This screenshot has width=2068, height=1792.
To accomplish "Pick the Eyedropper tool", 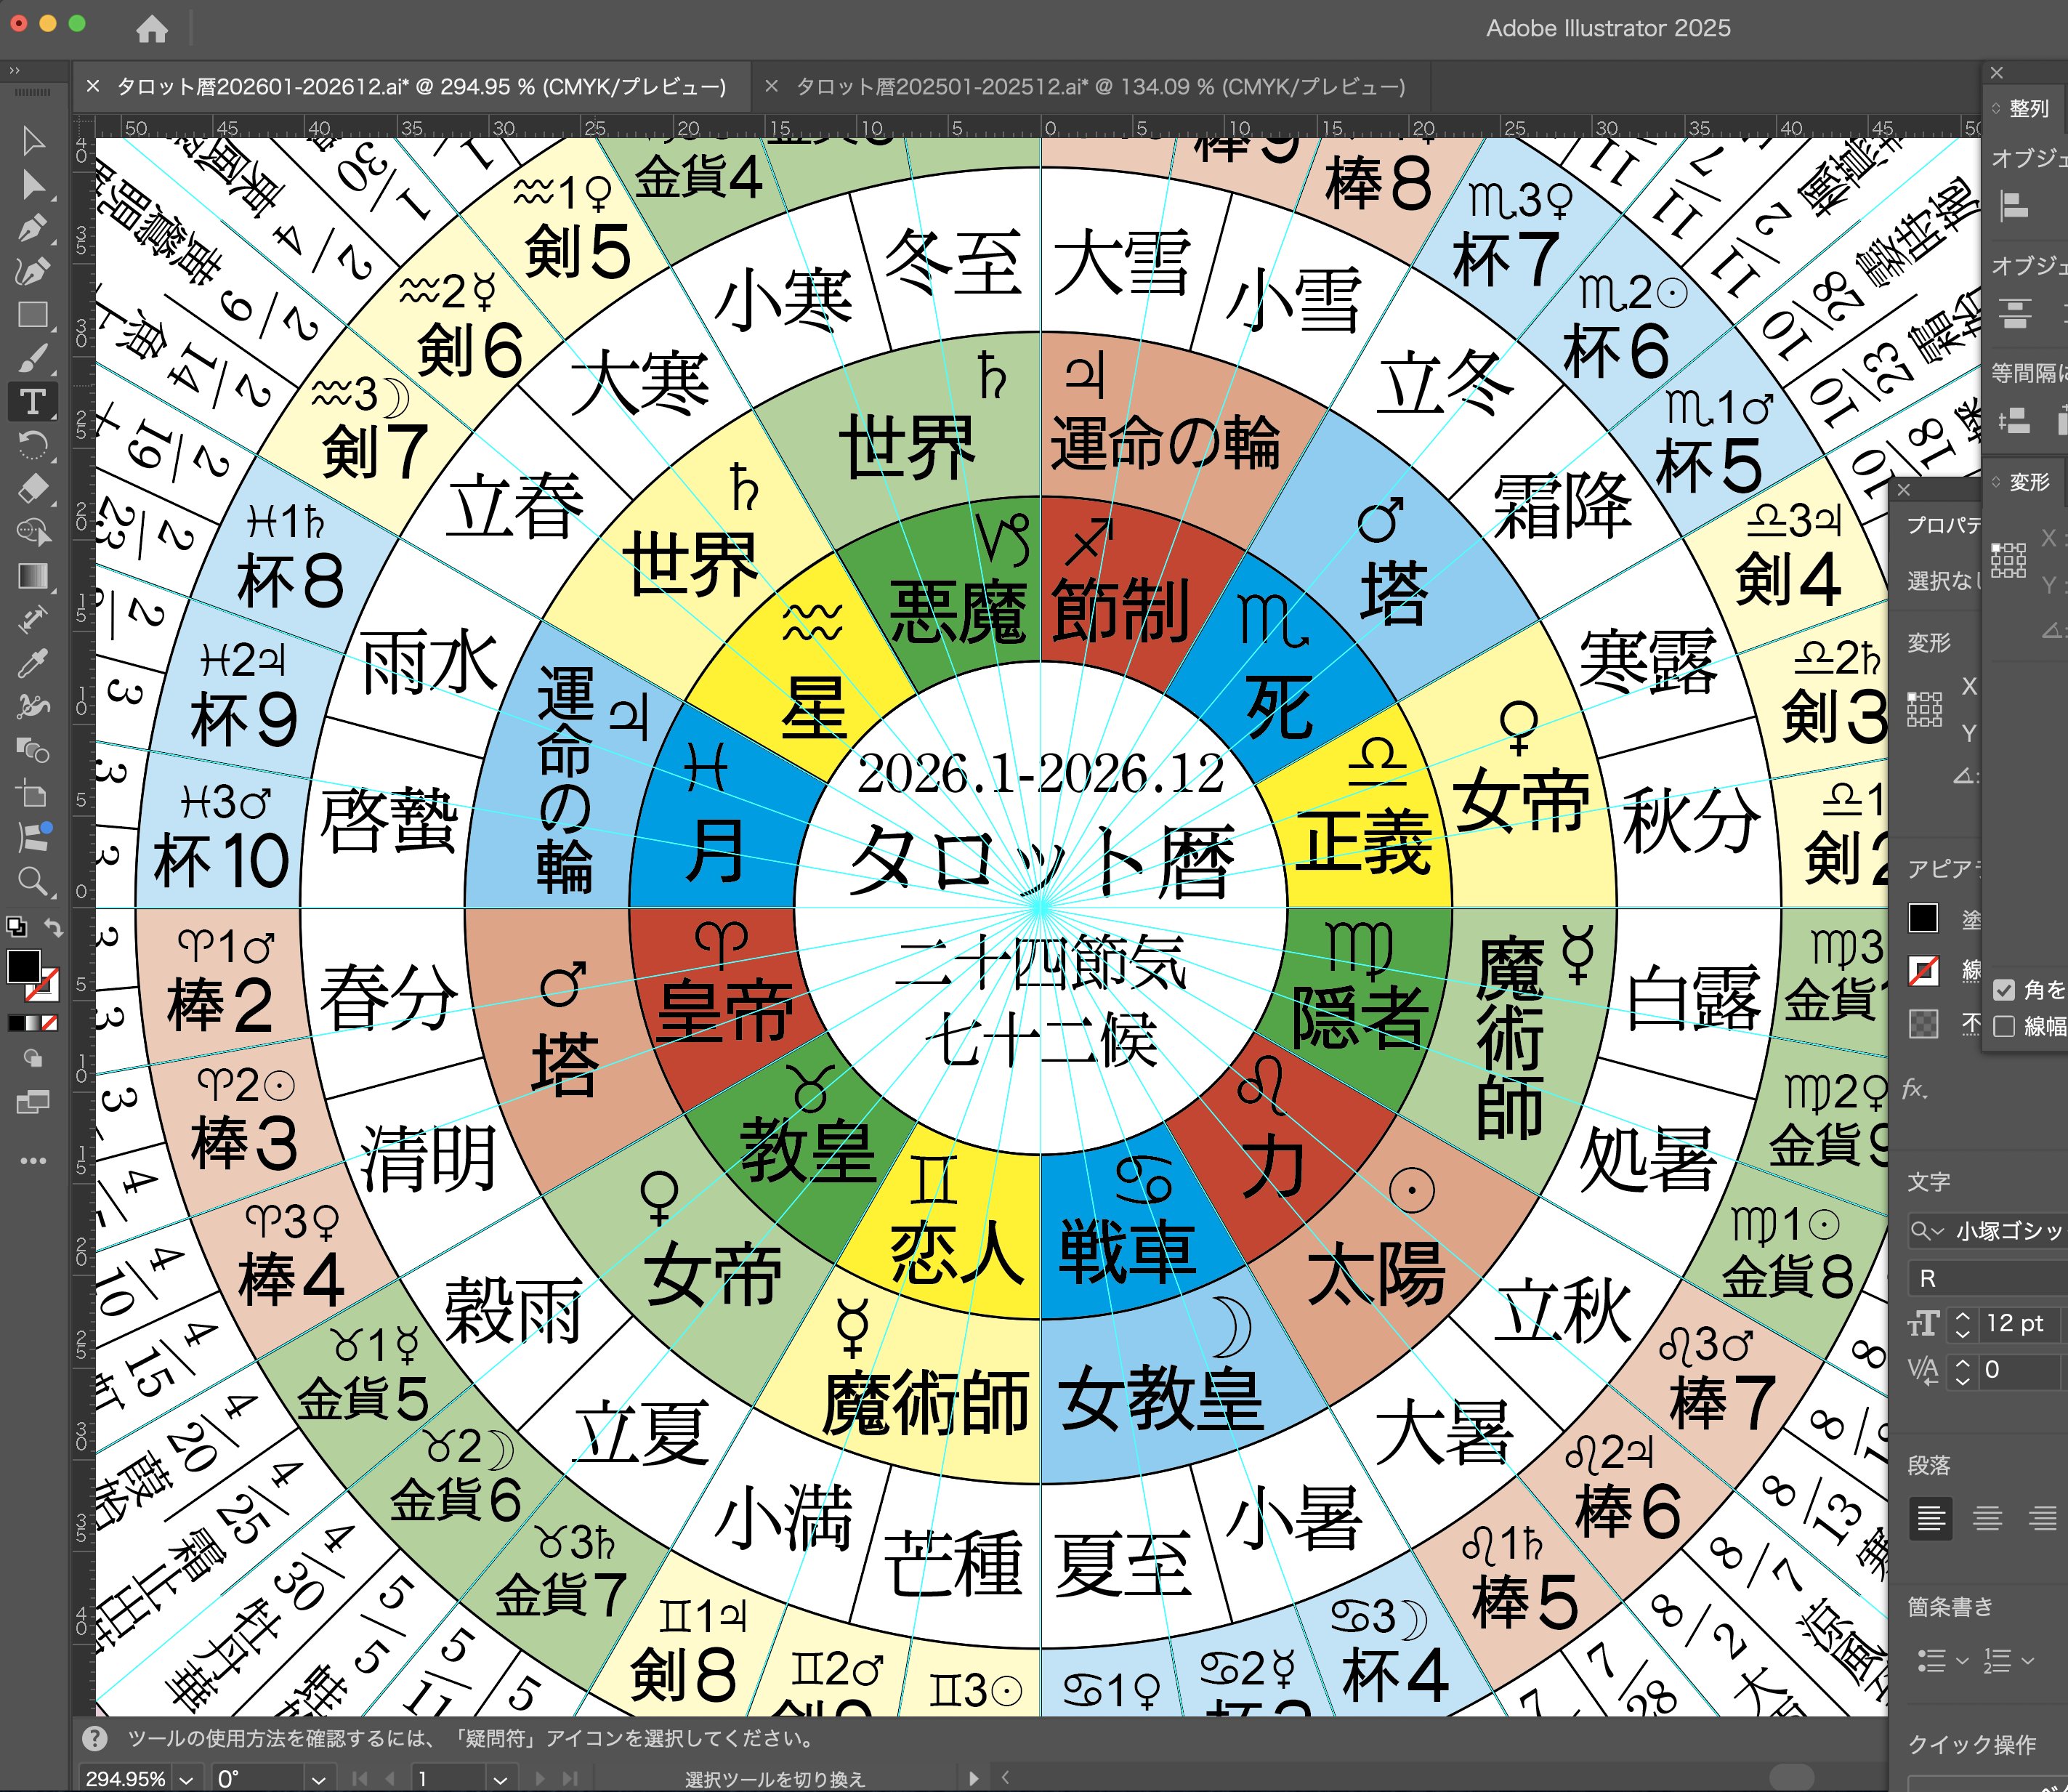I will pos(32,663).
